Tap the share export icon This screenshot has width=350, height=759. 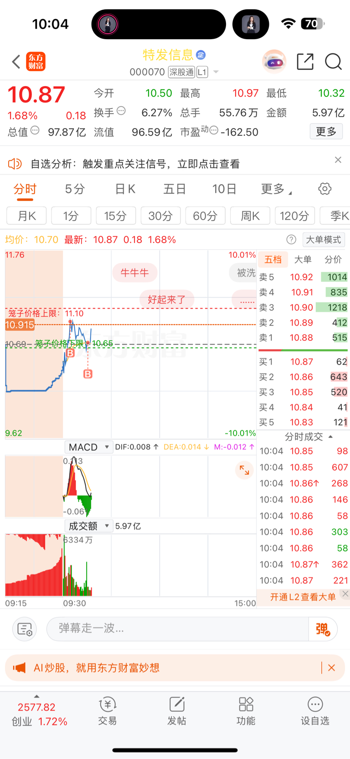click(305, 62)
